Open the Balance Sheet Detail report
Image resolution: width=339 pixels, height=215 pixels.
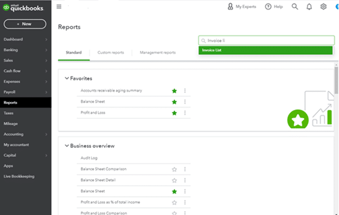point(98,180)
